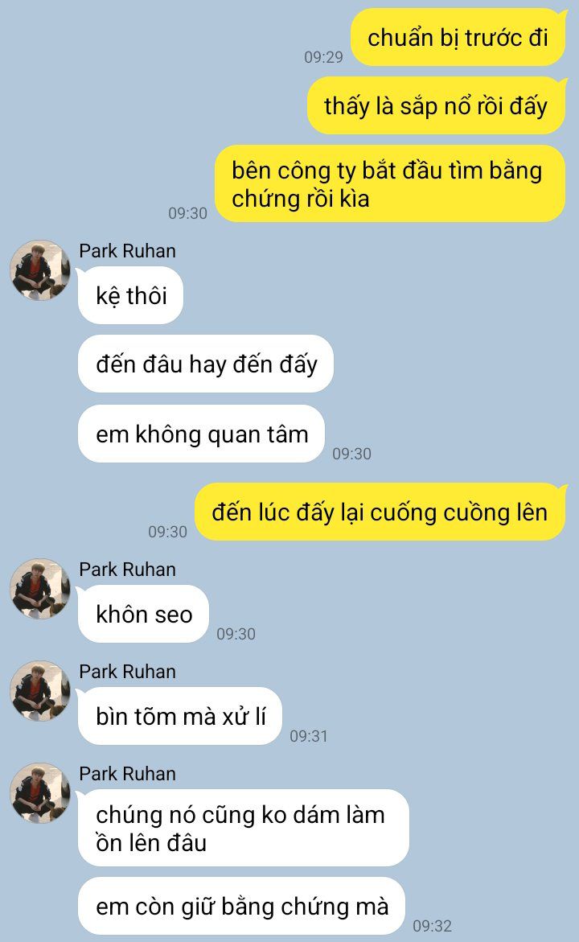
Task: Tap the message "em không quan tâm"
Action: pyautogui.click(x=201, y=434)
